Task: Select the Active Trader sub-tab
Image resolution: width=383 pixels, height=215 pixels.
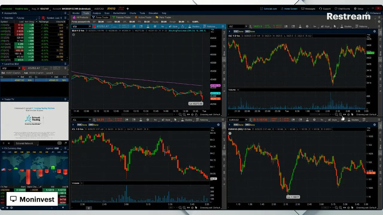Action: click(143, 17)
